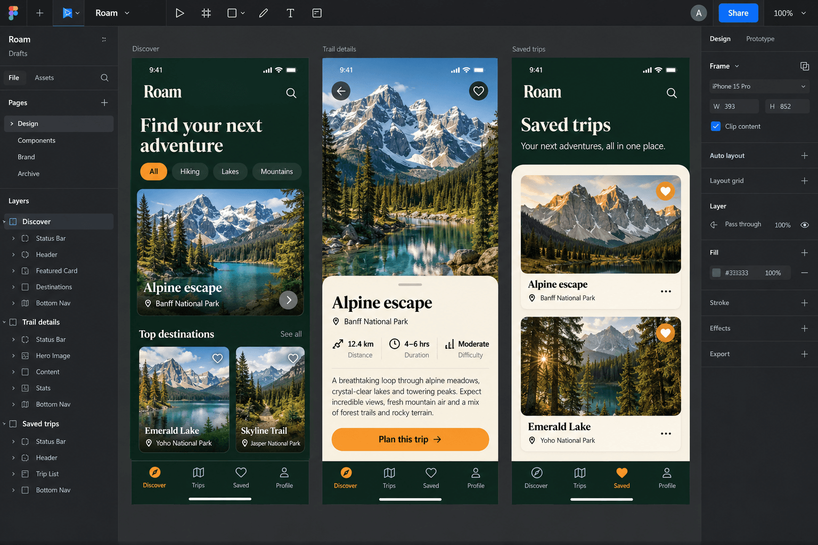
Task: Select the Frame tool
Action: pos(206,13)
